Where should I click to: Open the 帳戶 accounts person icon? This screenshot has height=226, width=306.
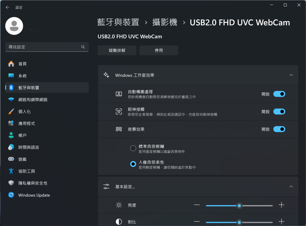tap(11, 135)
